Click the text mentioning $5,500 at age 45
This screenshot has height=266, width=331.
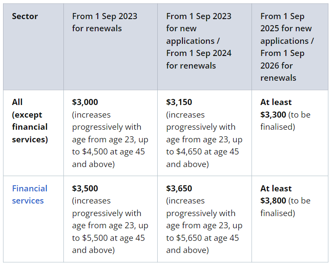109,238
